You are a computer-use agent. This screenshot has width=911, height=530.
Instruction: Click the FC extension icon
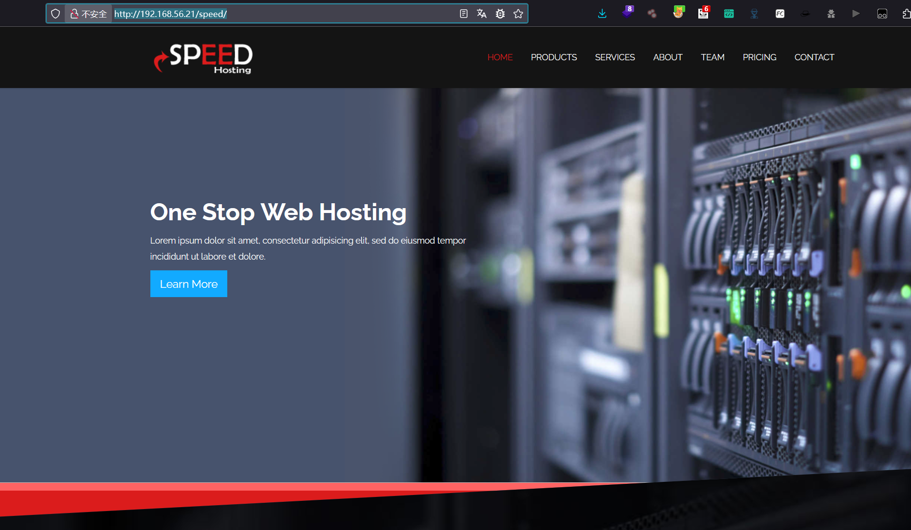(780, 14)
